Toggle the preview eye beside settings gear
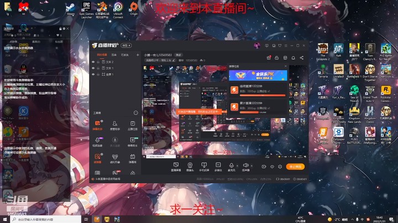Image resolution: width=398 pixels, height=223 pixels. tap(272, 167)
